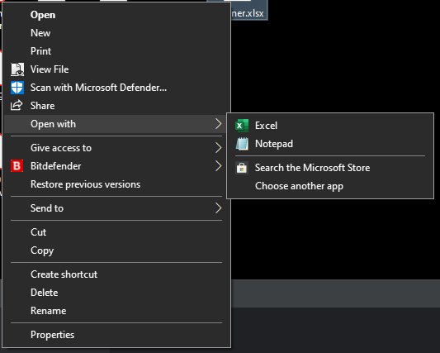
Task: Rename the selected file
Action: click(116, 311)
